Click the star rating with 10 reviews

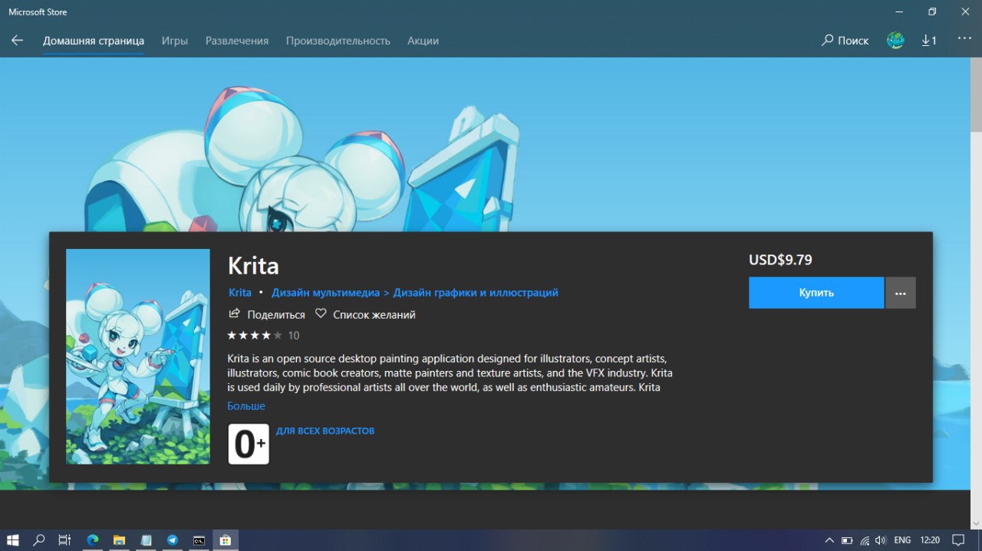[x=263, y=336]
